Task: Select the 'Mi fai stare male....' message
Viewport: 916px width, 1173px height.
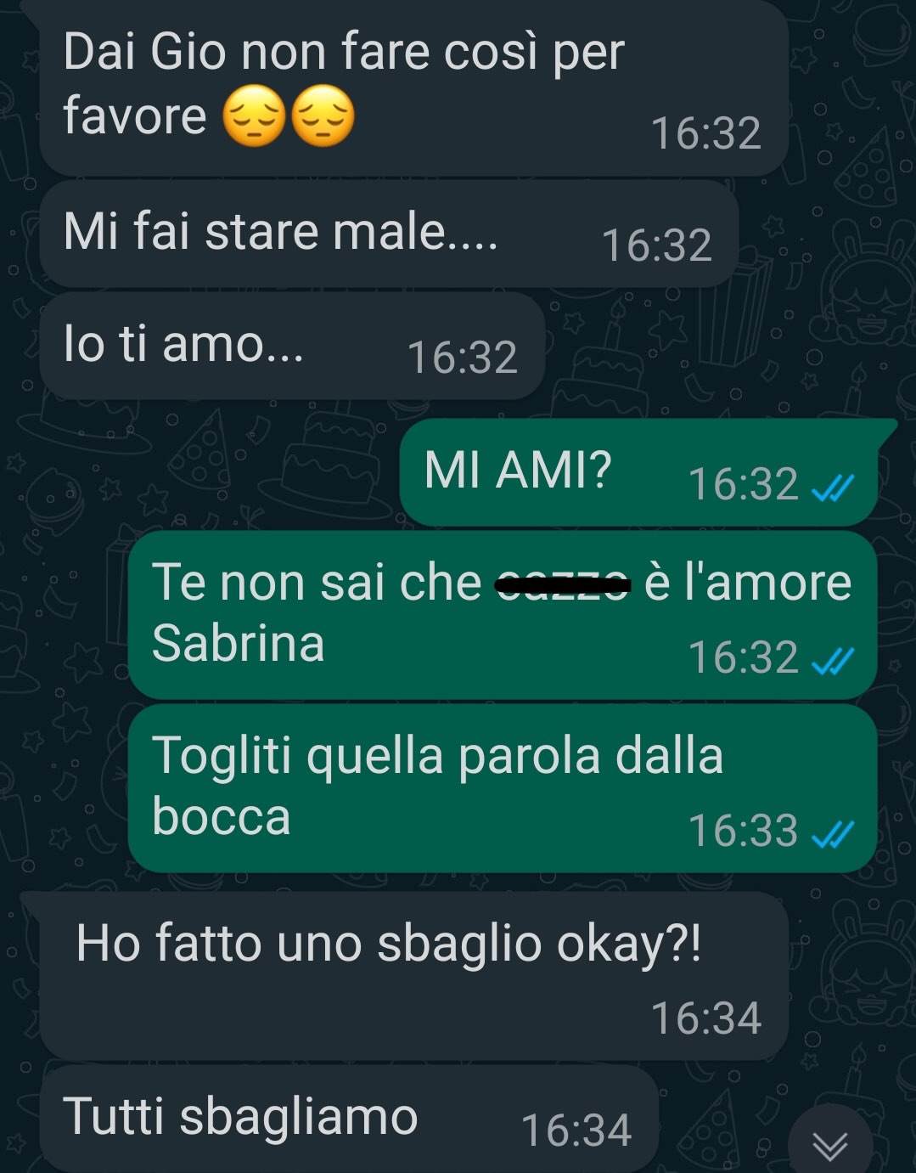Action: (389, 234)
